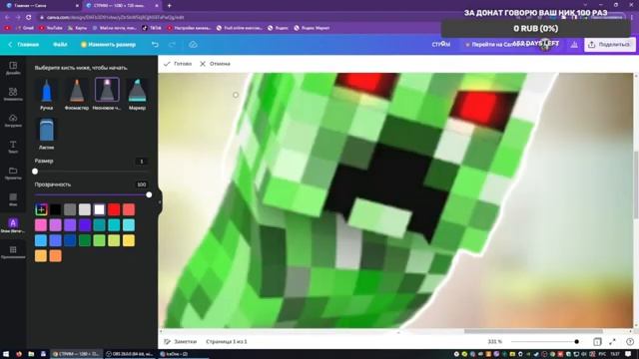Screen dimensions: 639x359
Task: Pick the pink color swatch
Action: 41,225
